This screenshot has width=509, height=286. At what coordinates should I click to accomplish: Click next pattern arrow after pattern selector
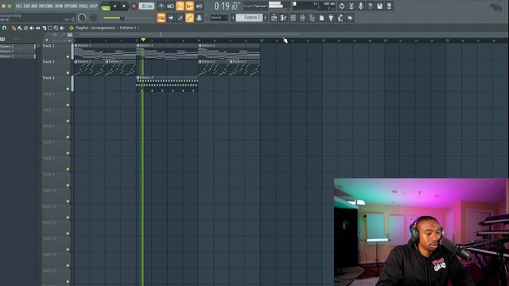pos(266,17)
